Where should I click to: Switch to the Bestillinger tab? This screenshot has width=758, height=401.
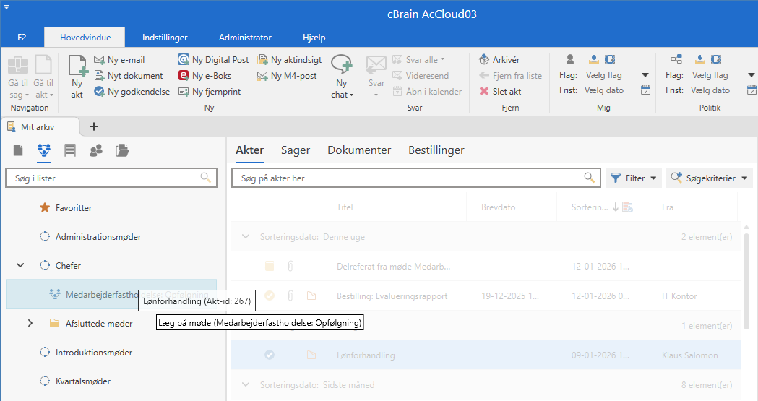[x=436, y=150]
